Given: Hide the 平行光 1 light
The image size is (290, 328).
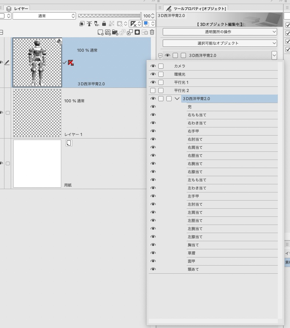Looking at the screenshot, I should point(153,82).
